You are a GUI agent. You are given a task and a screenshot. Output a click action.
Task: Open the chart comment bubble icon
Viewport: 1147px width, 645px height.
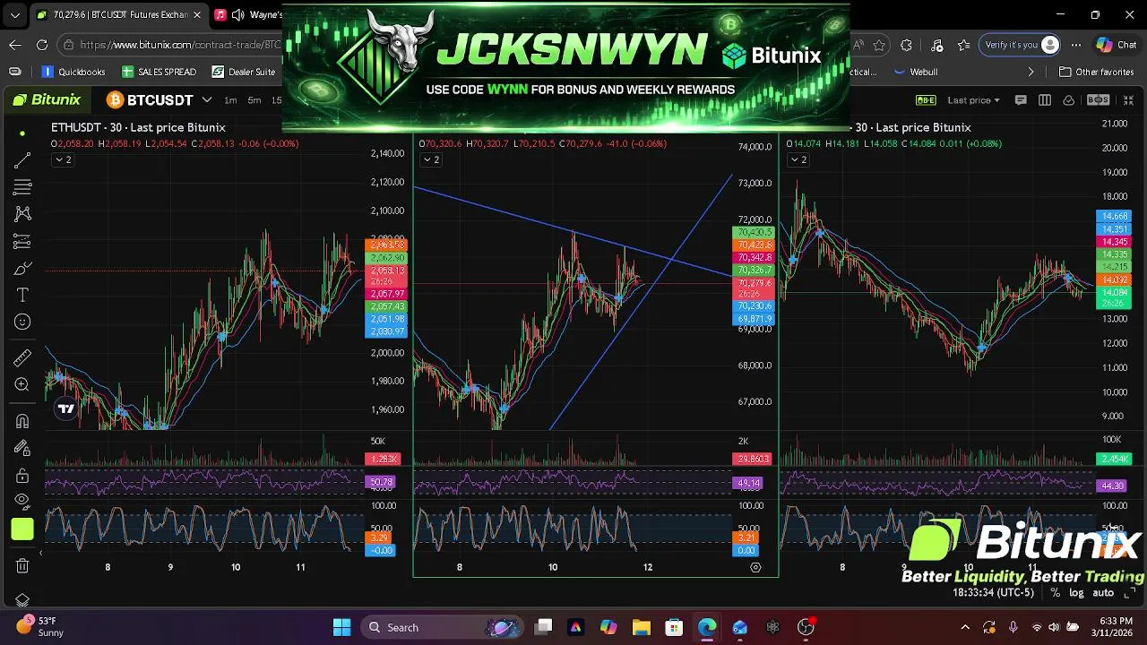point(1021,100)
